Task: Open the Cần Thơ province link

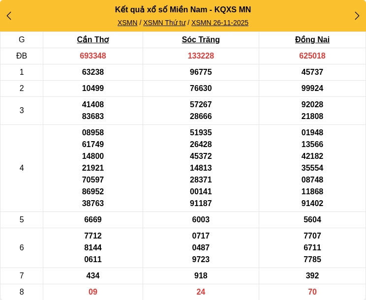Action: [x=93, y=40]
